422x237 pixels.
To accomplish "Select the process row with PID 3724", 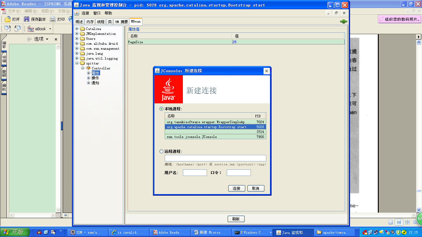I will click(x=215, y=132).
